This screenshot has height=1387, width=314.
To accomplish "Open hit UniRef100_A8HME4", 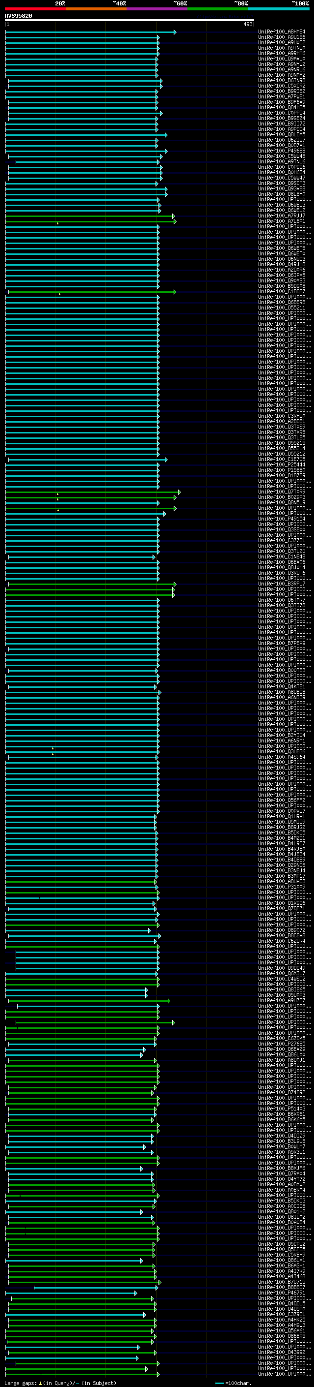I will click(x=282, y=32).
